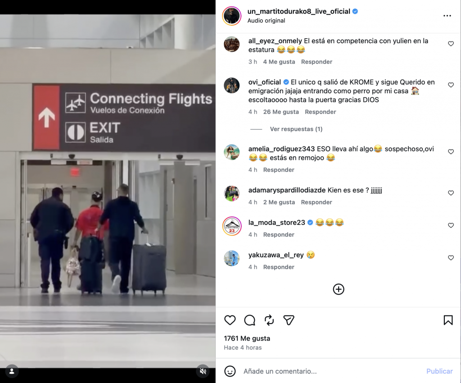The image size is (461, 383).
Task: Open the three-dot more options menu
Action: click(x=447, y=16)
